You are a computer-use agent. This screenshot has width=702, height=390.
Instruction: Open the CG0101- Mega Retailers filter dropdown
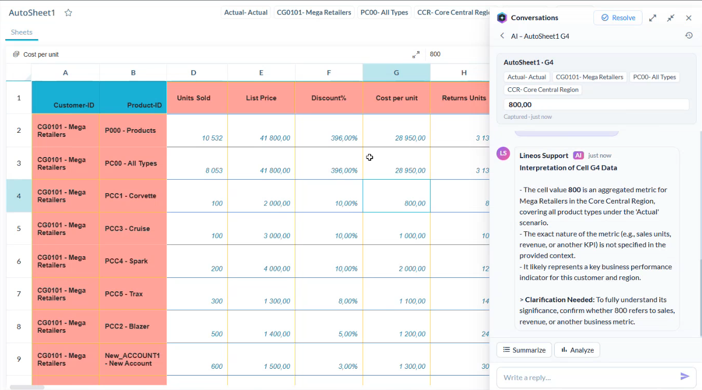[x=314, y=12]
